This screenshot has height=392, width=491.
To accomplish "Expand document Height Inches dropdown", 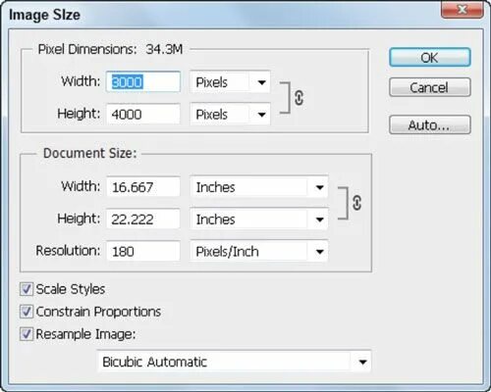I will pos(259,220).
